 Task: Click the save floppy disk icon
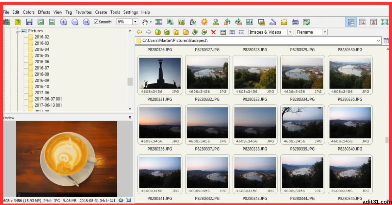point(29,22)
